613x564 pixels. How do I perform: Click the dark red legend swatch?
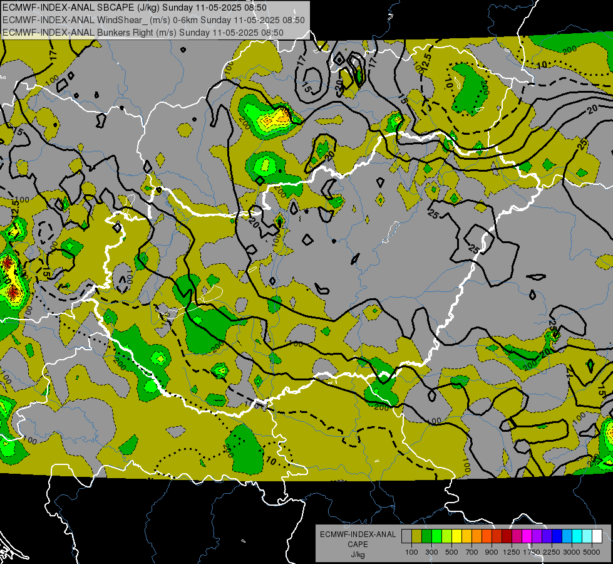[x=507, y=536]
